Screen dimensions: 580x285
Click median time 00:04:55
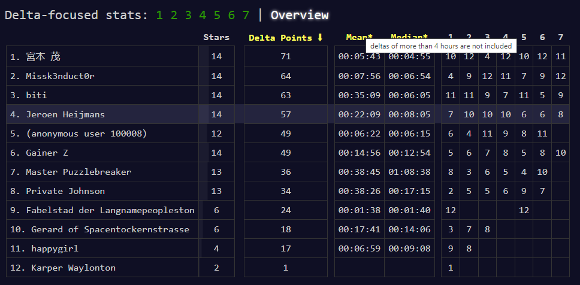pyautogui.click(x=409, y=56)
